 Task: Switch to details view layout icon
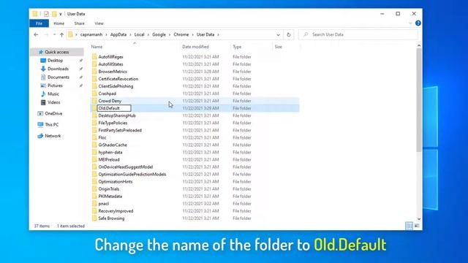(x=409, y=226)
